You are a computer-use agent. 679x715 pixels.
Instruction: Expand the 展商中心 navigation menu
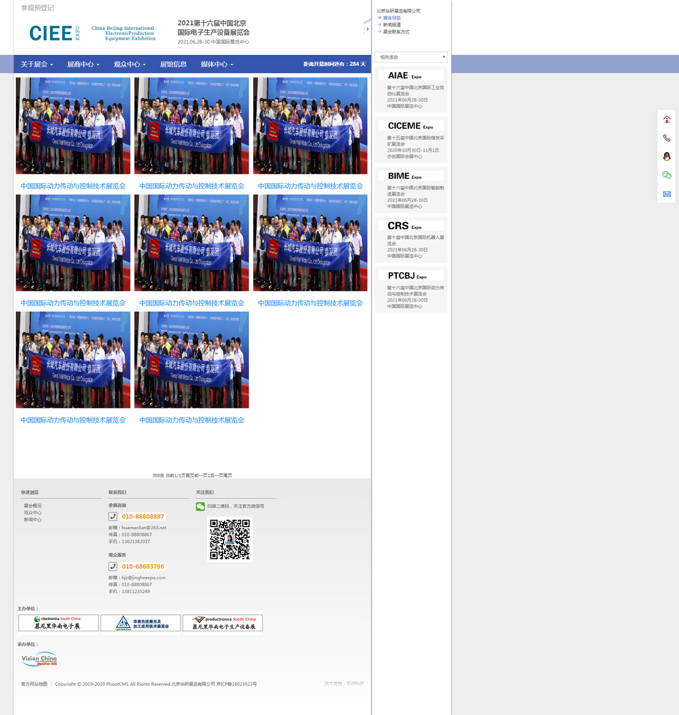[83, 64]
